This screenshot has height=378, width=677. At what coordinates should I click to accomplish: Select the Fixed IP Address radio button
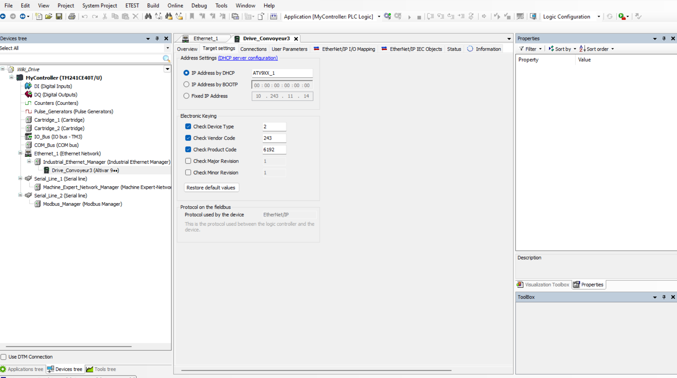(186, 96)
